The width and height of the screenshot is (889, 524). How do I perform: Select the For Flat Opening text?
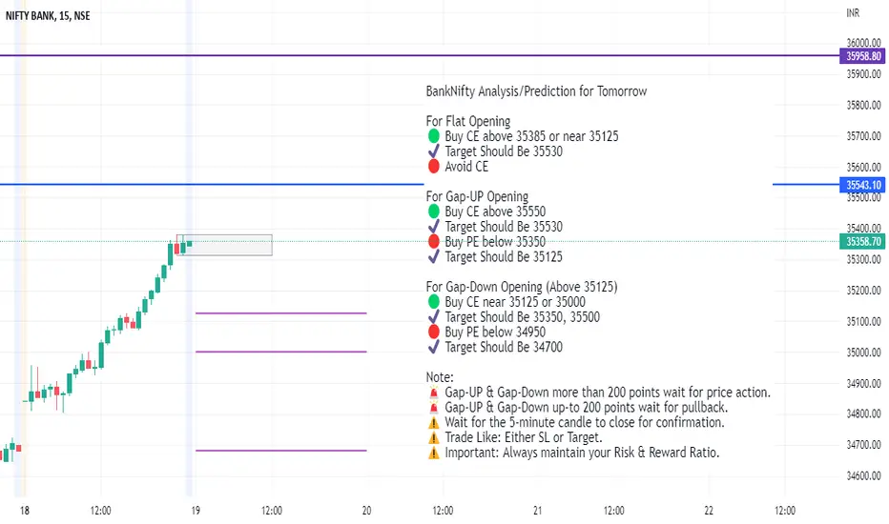click(468, 121)
